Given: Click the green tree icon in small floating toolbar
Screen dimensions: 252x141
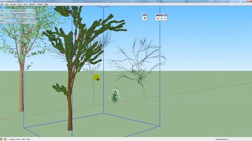Looking at the screenshot, I should coord(145,18).
